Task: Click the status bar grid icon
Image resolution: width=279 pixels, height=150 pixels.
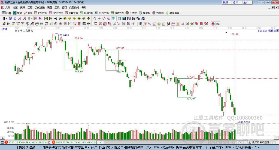Action: (x=2, y=142)
